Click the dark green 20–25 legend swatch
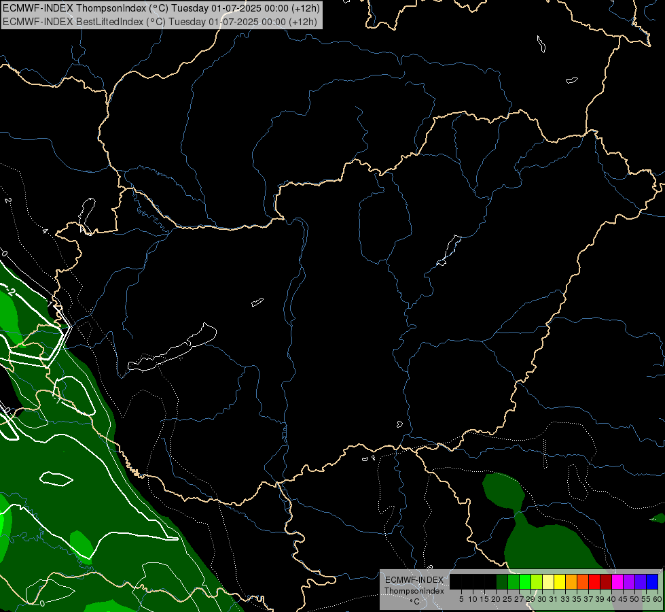The height and width of the screenshot is (612, 665). pyautogui.click(x=502, y=582)
